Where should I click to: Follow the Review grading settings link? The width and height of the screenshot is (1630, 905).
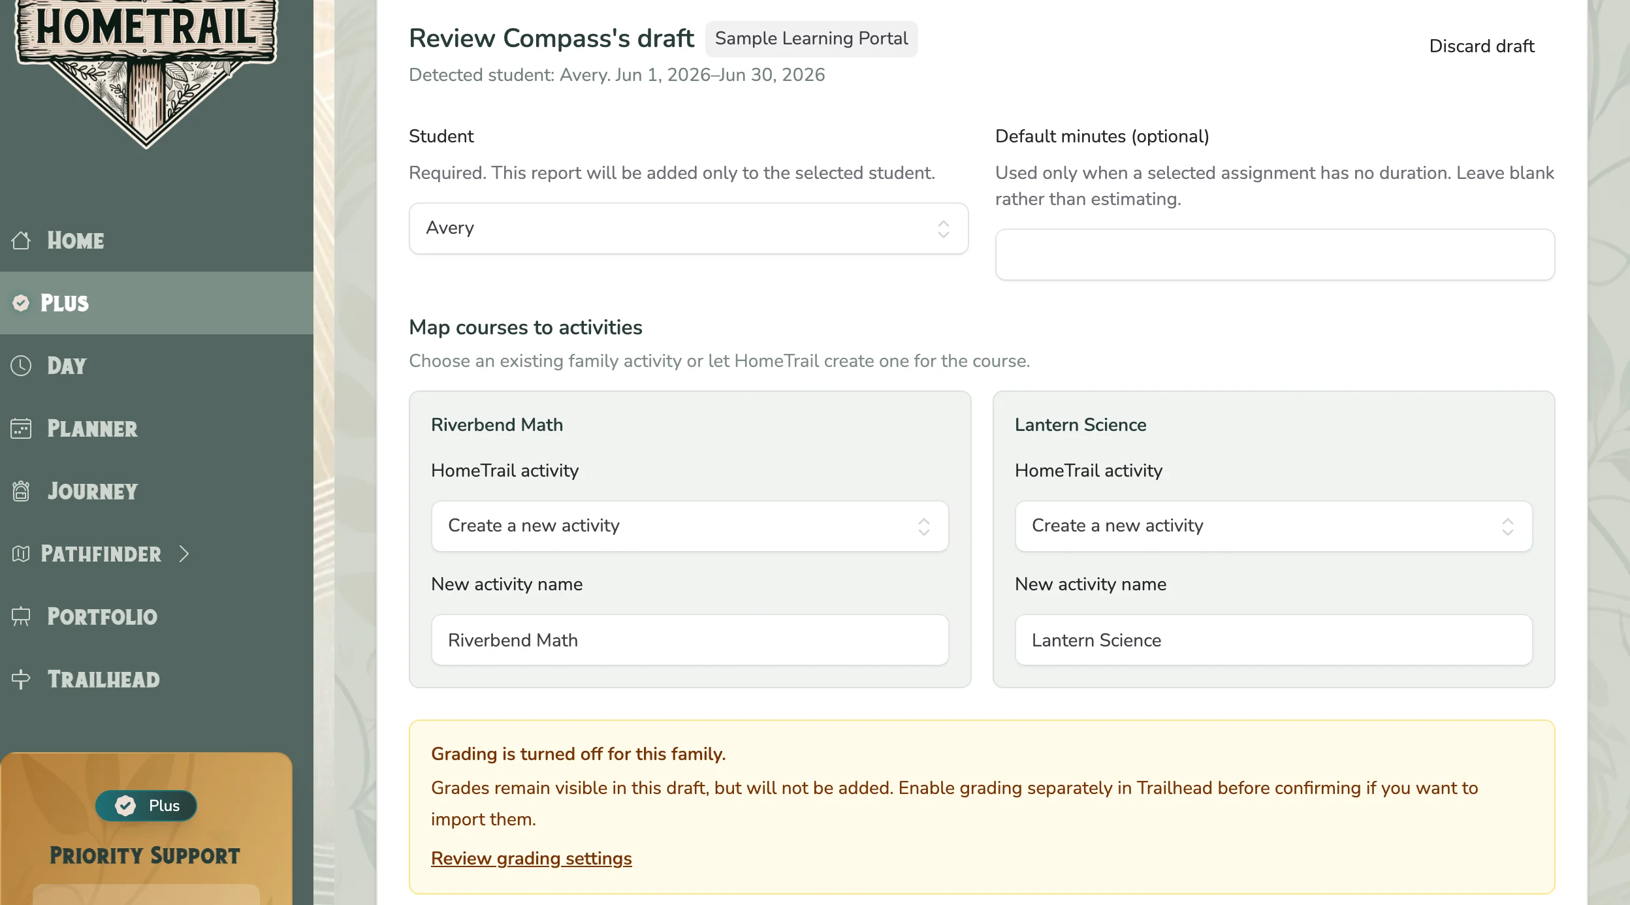(x=532, y=858)
